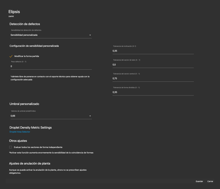Focus the 'Peso defecto' input field
The width and height of the screenshot is (220, 189).
(x=51, y=66)
